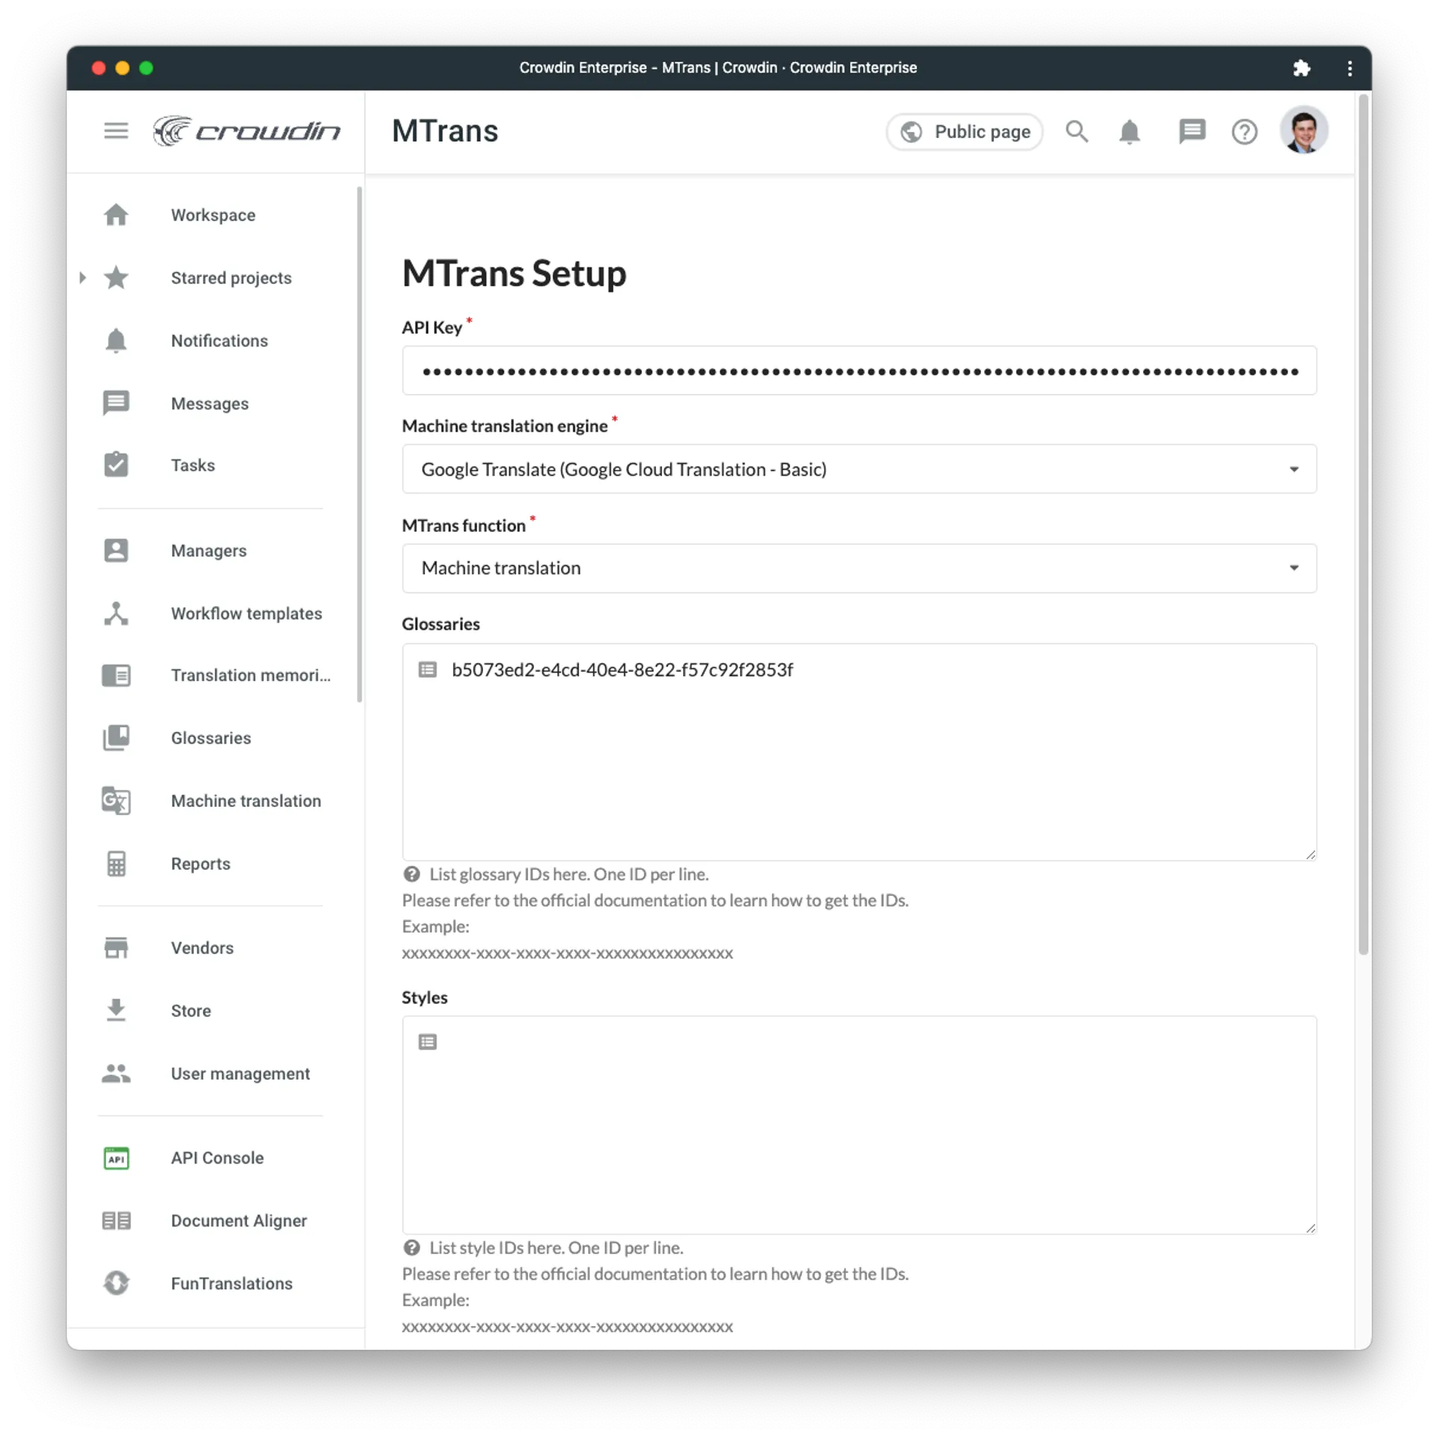Image resolution: width=1438 pixels, height=1437 pixels.
Task: Click the Workspace home icon
Action: 116,215
